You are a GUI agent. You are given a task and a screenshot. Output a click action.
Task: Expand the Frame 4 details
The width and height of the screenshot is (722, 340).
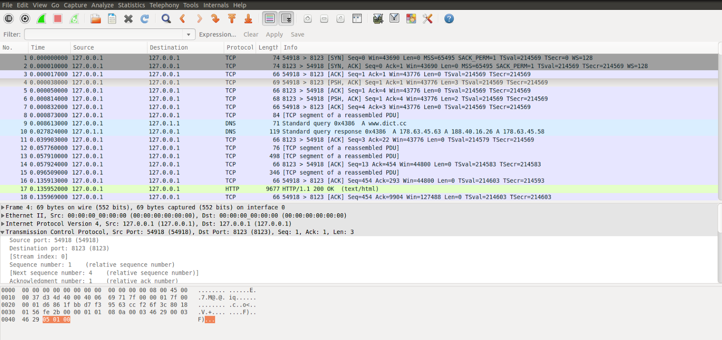pos(3,207)
